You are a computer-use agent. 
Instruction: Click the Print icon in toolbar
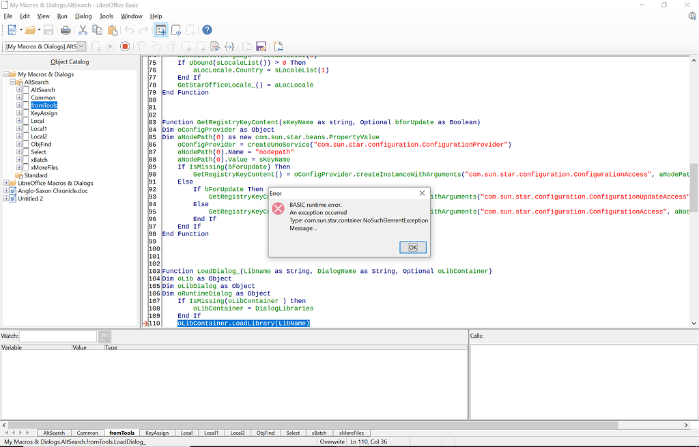(x=66, y=30)
